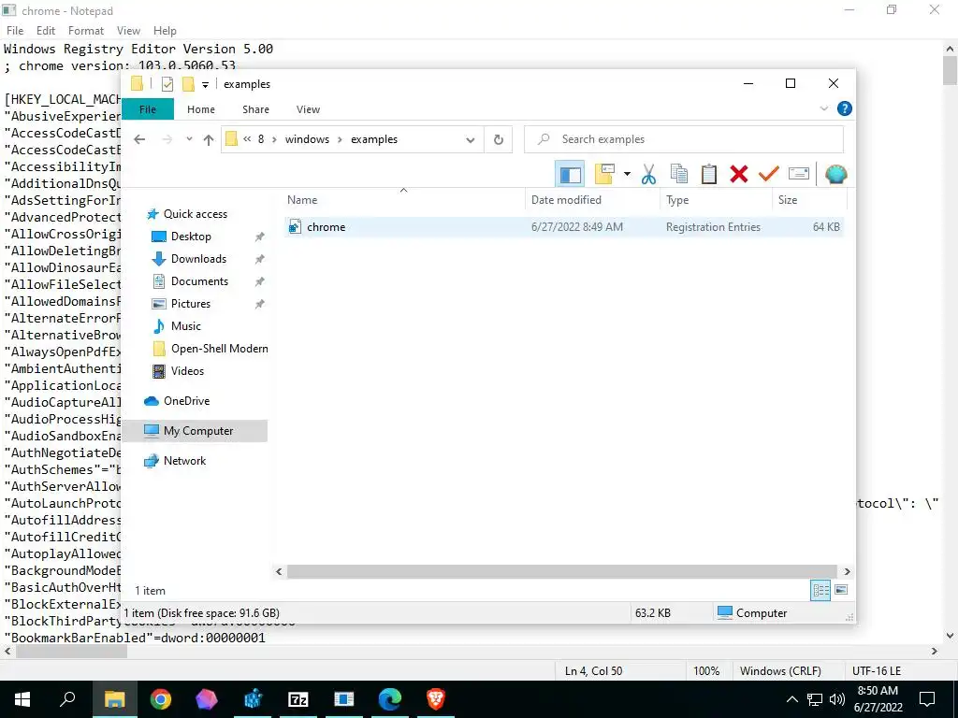
Task: Click the folder options toolbar icon
Action: click(605, 175)
